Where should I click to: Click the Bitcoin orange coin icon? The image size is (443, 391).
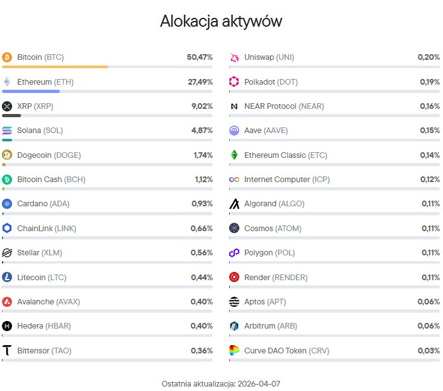pyautogui.click(x=7, y=57)
